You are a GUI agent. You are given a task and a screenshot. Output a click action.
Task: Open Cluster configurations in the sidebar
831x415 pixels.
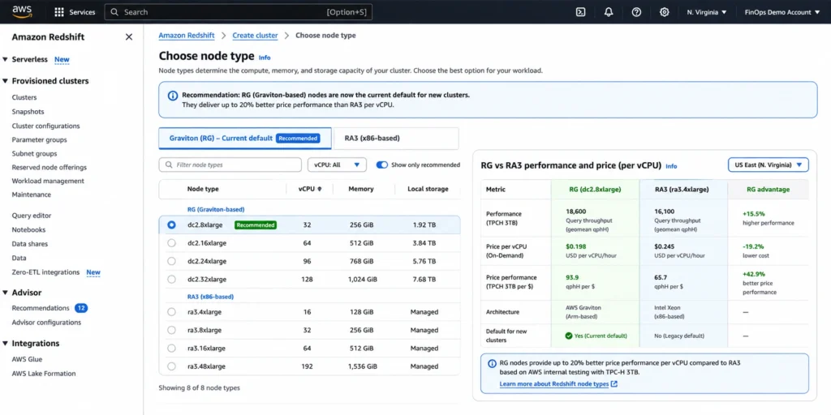(45, 126)
